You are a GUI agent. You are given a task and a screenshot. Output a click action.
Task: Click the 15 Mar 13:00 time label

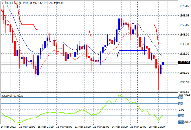pyautogui.click(x=27, y=127)
